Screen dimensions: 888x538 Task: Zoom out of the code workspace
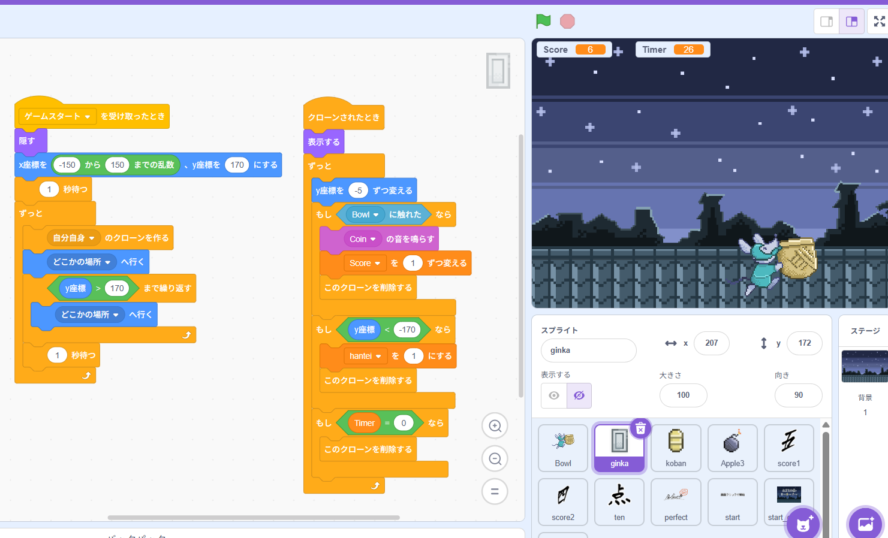(x=495, y=459)
